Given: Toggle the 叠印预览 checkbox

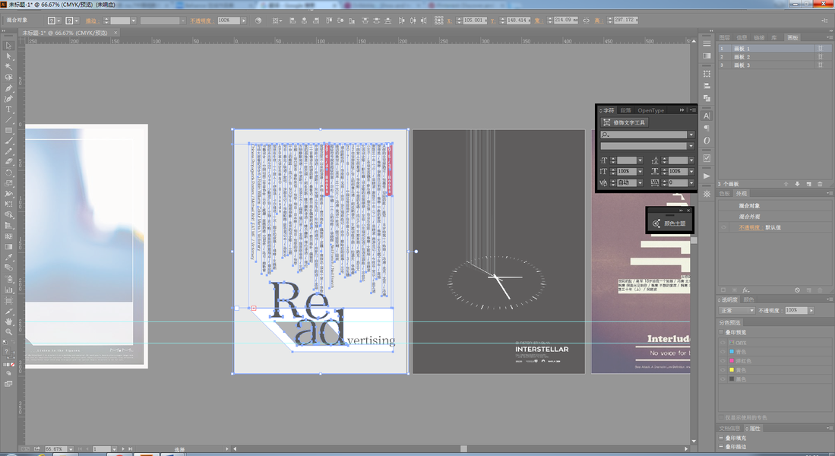Looking at the screenshot, I should [x=722, y=332].
